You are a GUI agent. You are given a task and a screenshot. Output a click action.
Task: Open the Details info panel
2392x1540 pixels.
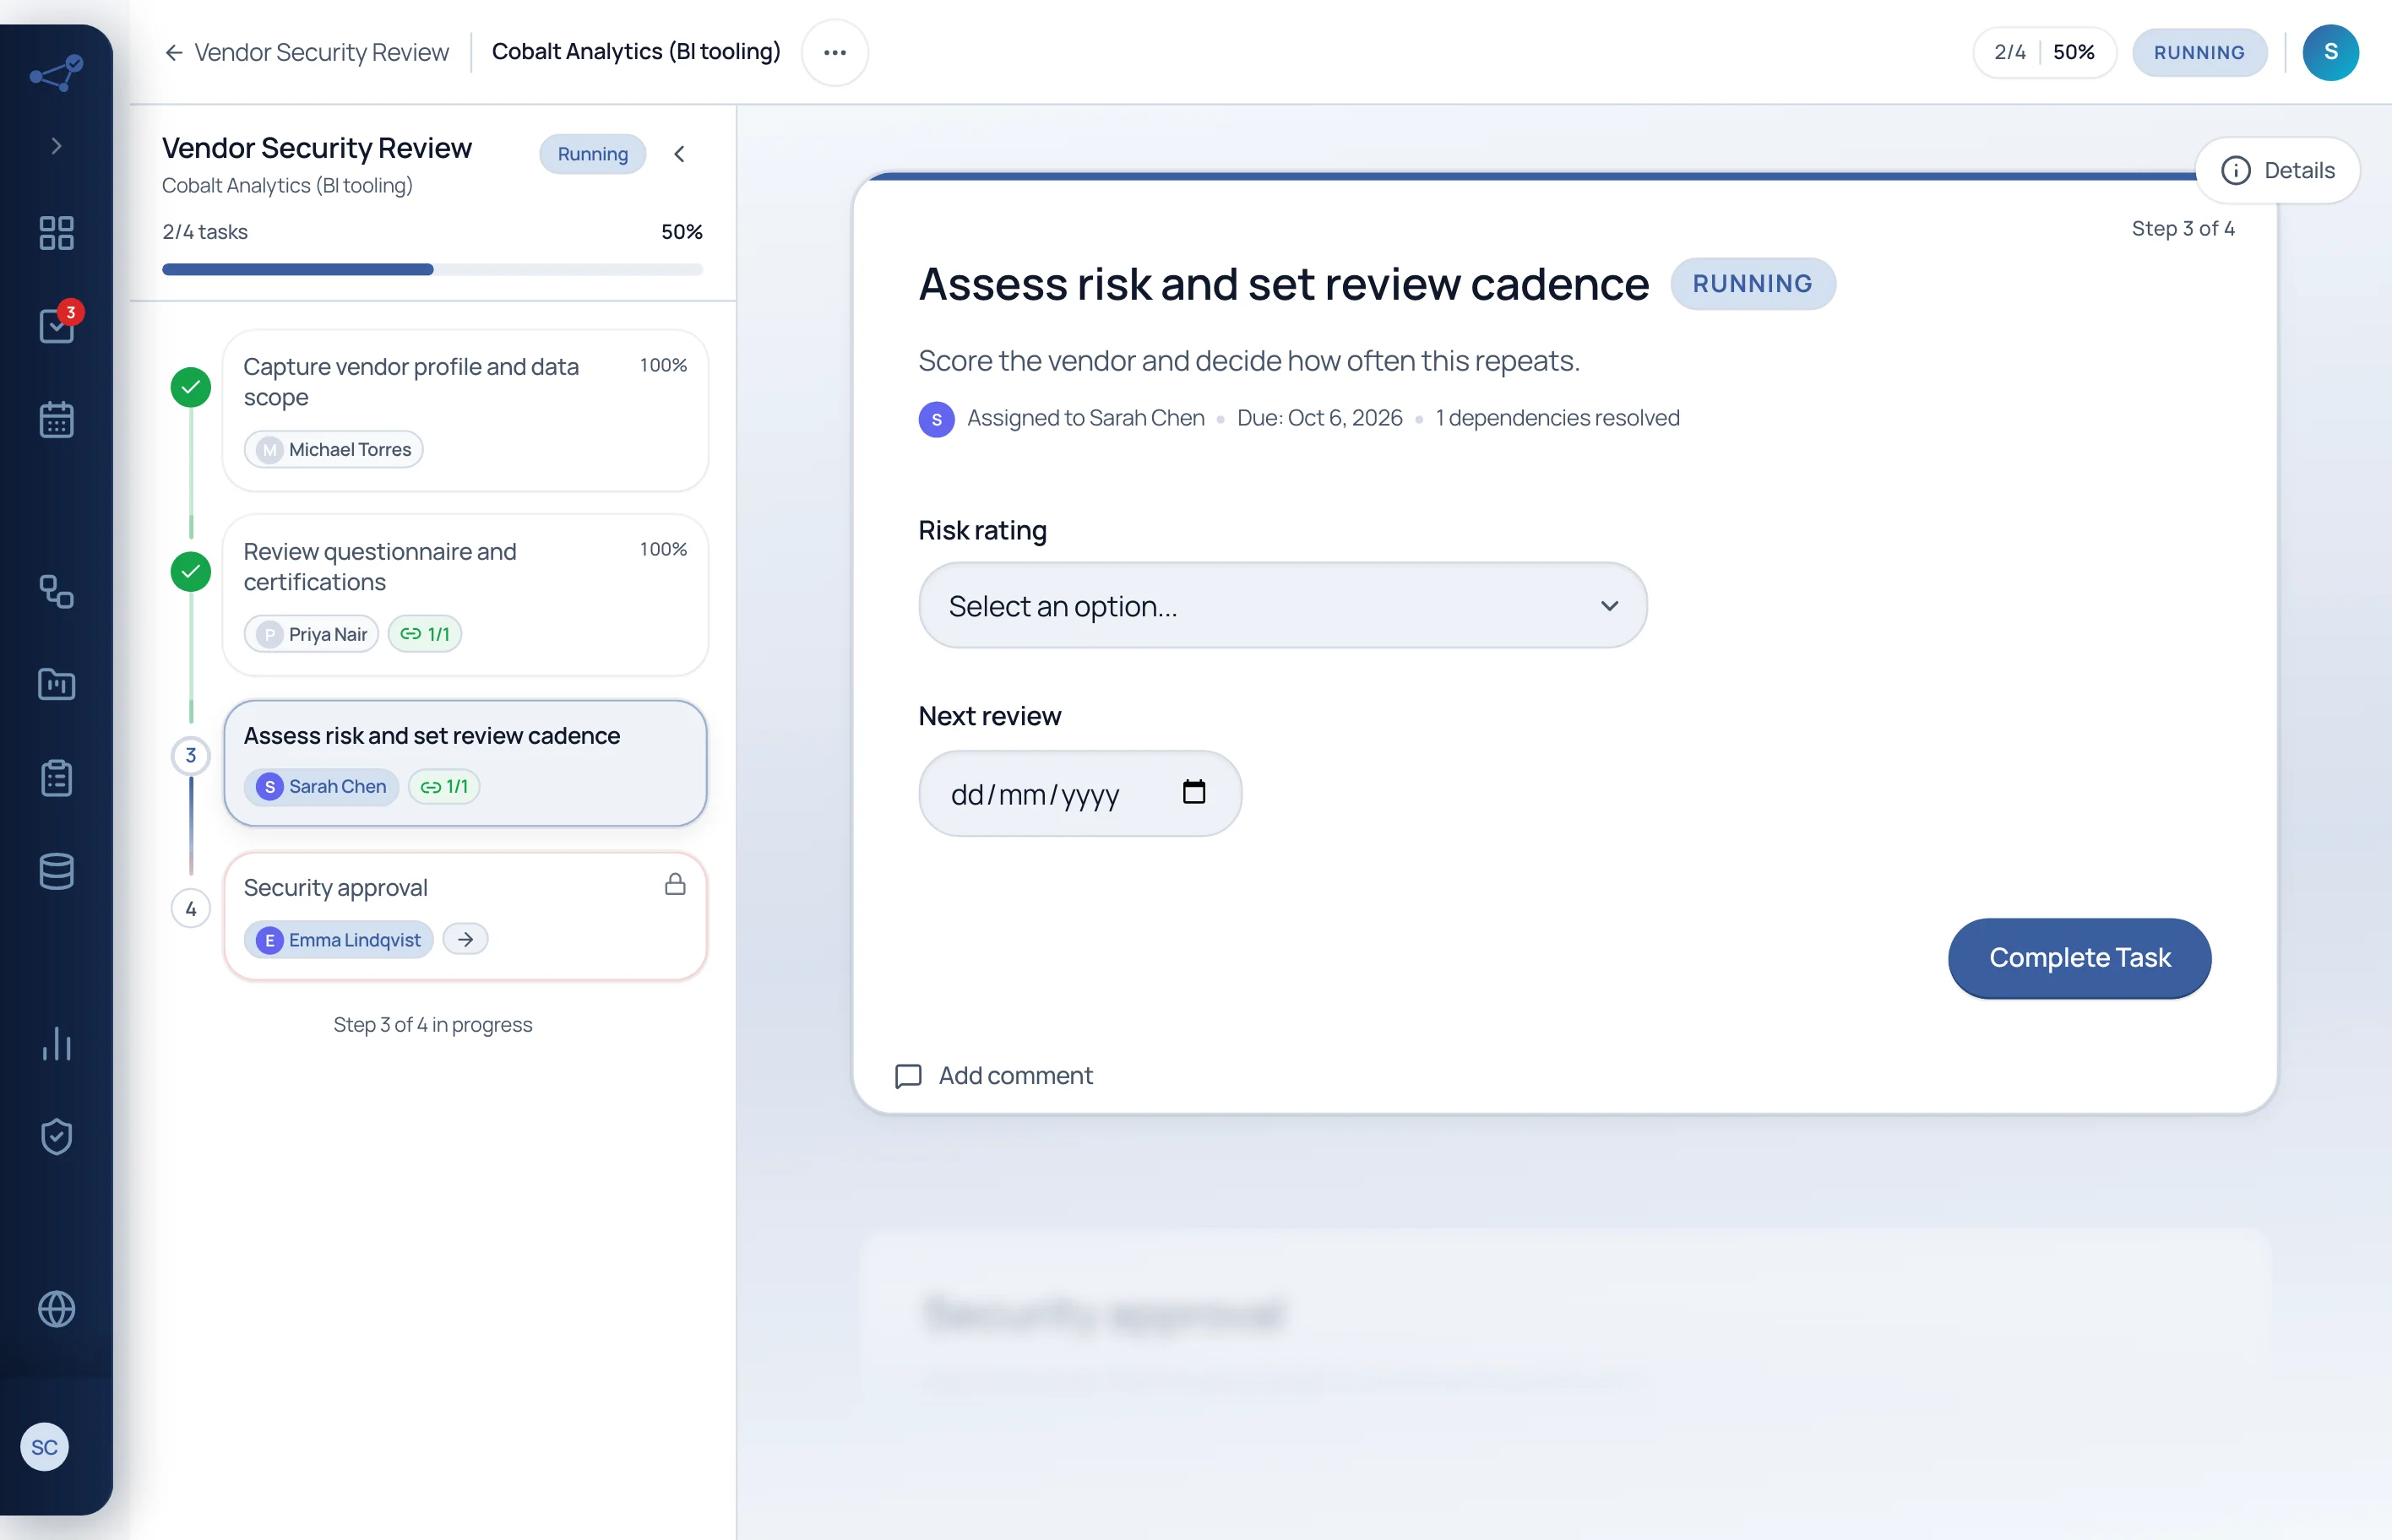click(x=2277, y=170)
